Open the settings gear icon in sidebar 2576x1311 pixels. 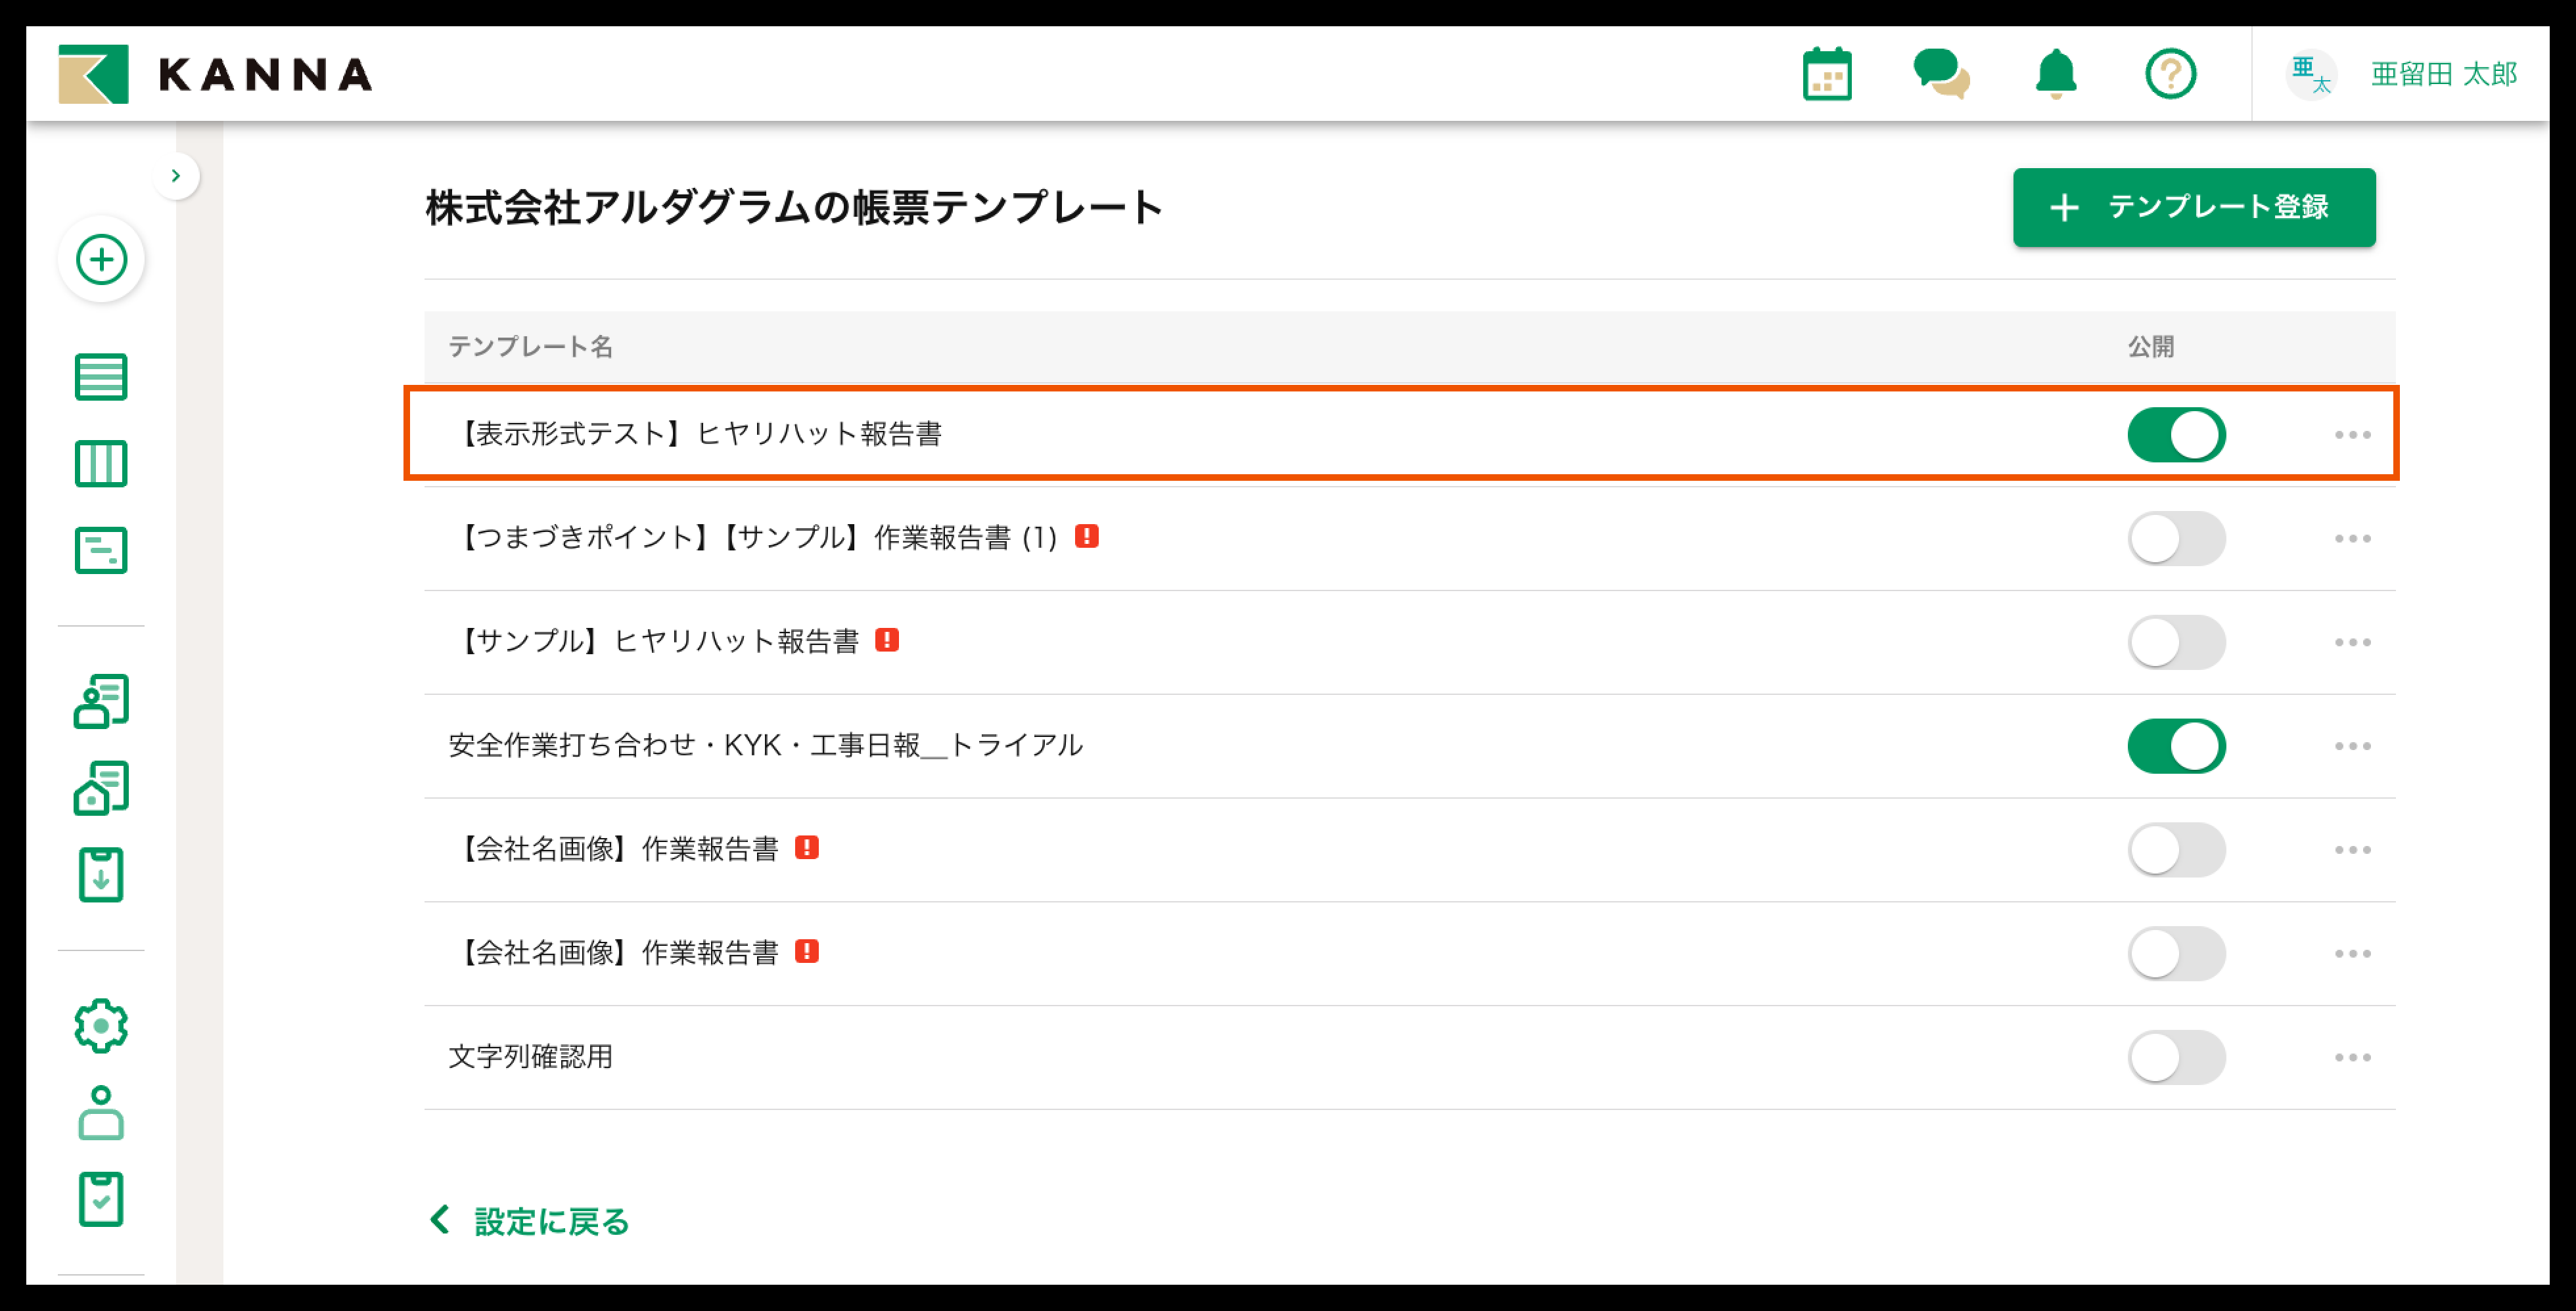coord(101,1025)
